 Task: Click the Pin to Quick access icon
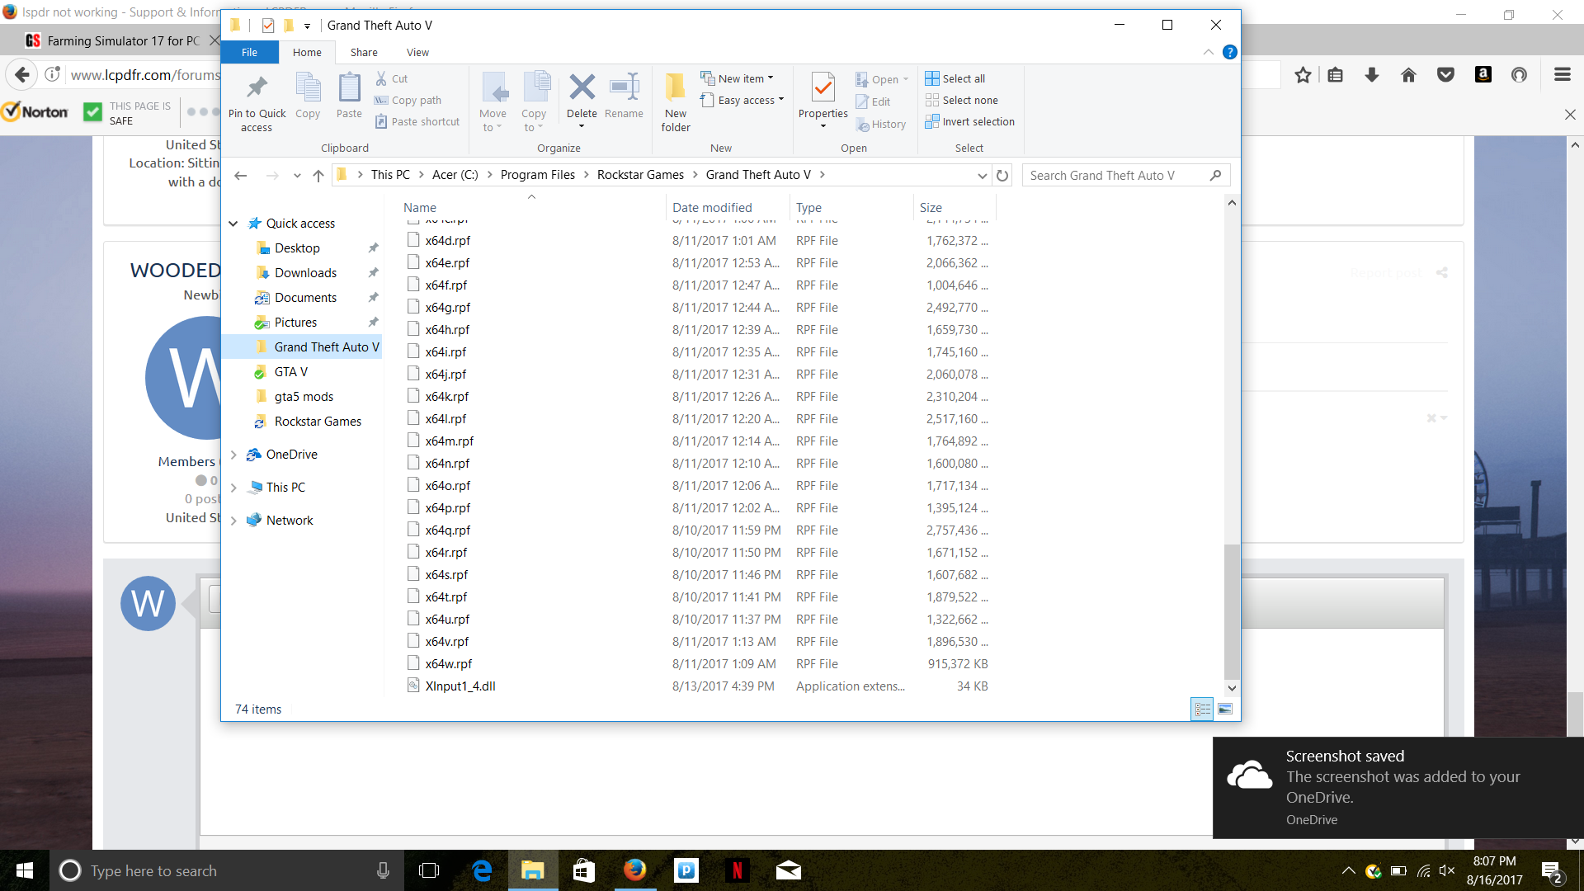257,87
